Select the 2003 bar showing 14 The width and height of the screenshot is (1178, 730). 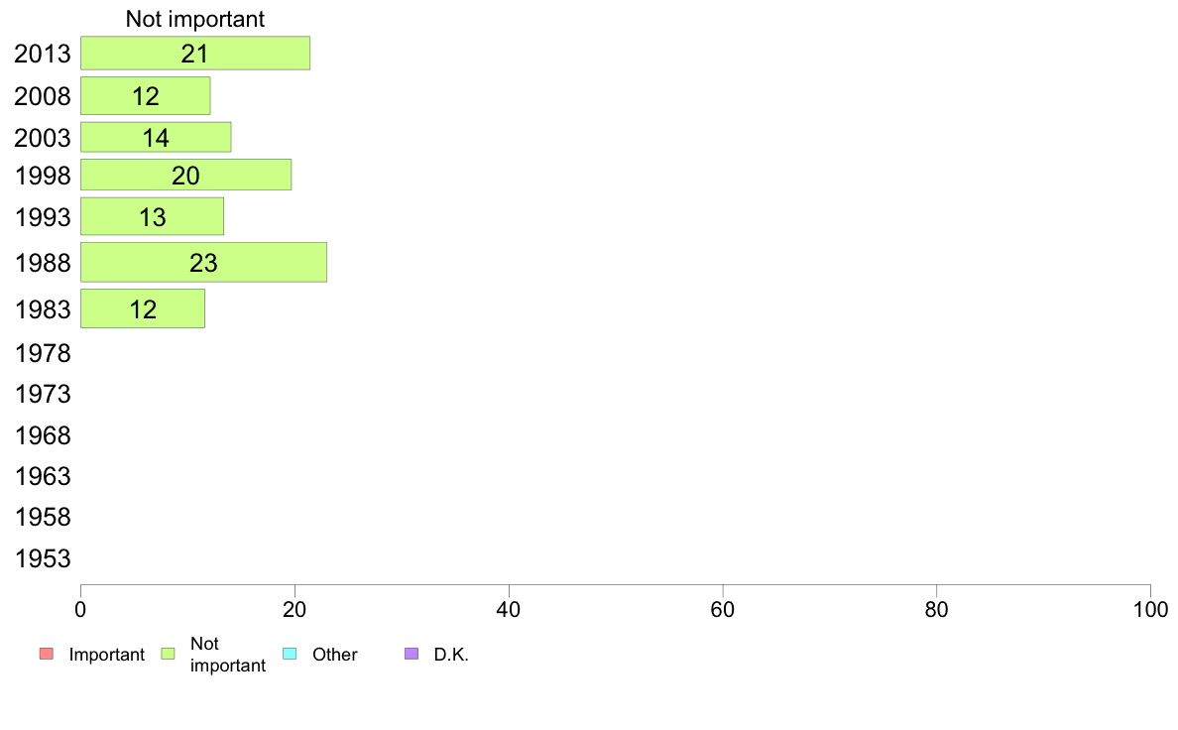156,137
